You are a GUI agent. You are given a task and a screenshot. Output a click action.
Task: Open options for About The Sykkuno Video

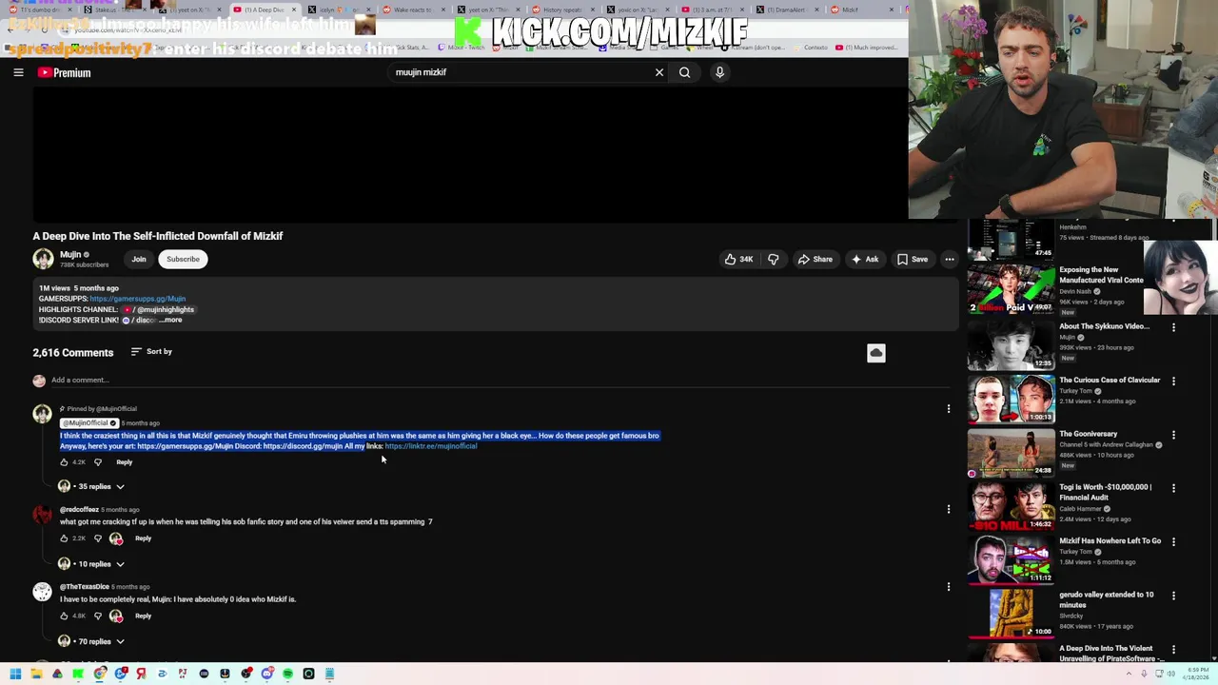tap(1173, 327)
